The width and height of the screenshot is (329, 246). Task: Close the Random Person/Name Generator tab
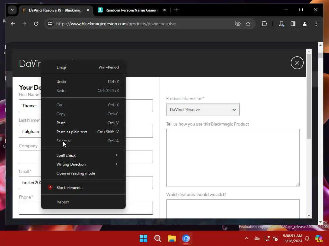pos(164,10)
